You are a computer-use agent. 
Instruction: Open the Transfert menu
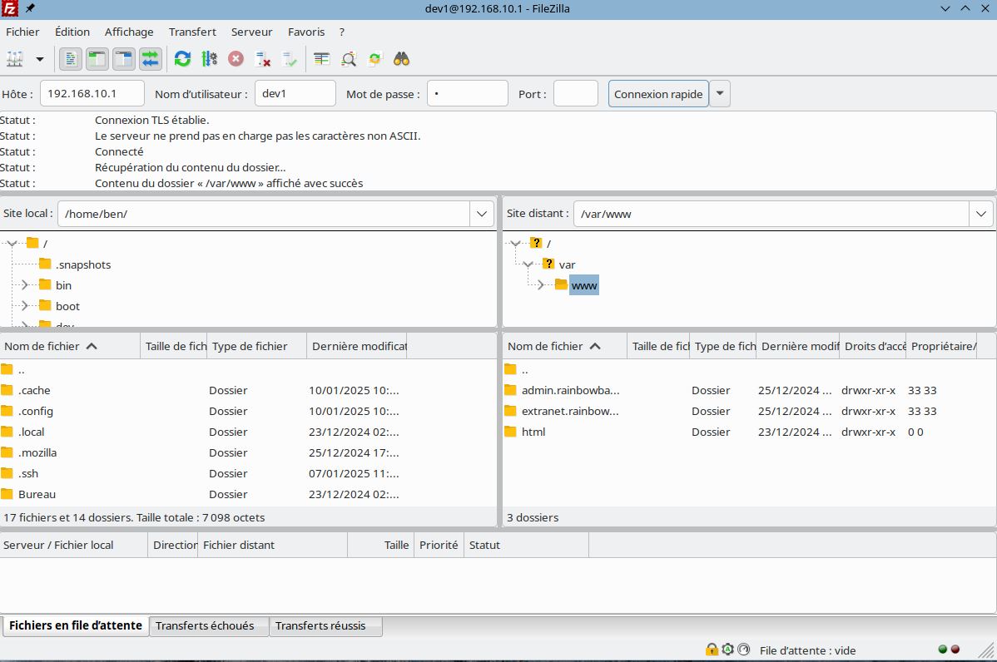coord(192,32)
